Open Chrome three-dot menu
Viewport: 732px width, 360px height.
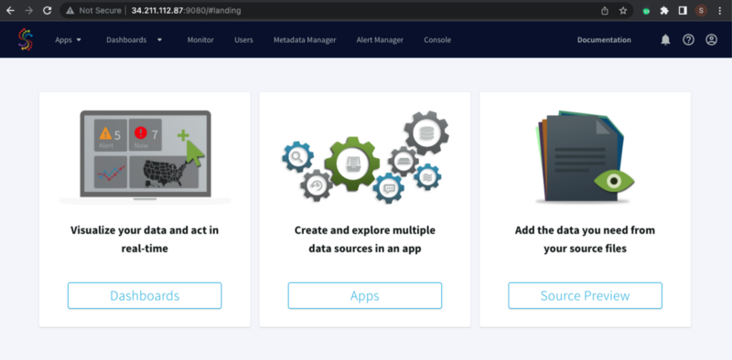[x=719, y=10]
